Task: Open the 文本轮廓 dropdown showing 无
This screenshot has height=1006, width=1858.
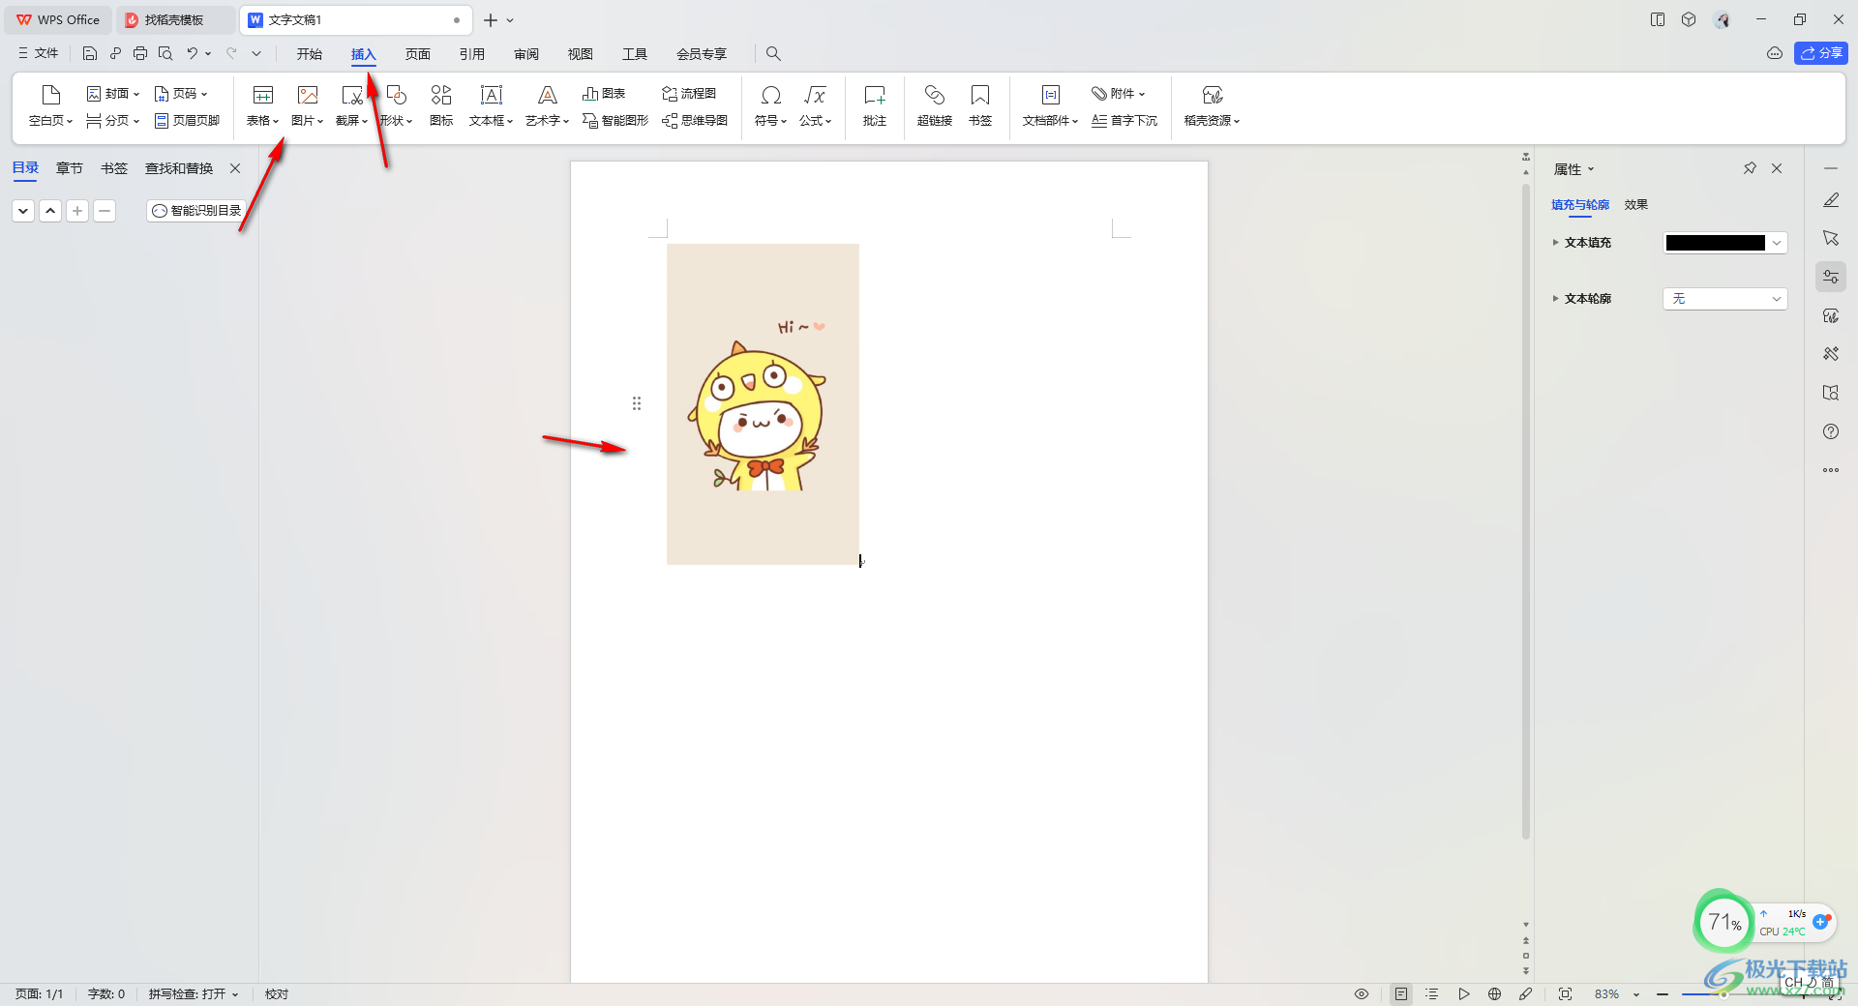Action: [x=1724, y=299]
